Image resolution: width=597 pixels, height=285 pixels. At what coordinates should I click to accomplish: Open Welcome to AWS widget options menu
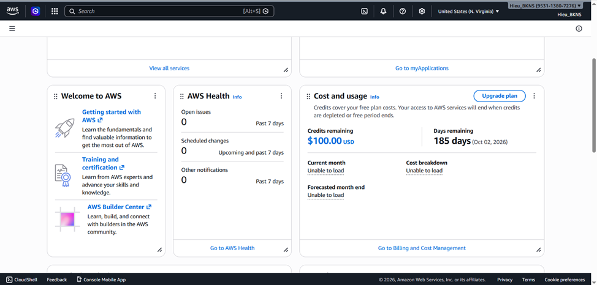[x=155, y=96]
